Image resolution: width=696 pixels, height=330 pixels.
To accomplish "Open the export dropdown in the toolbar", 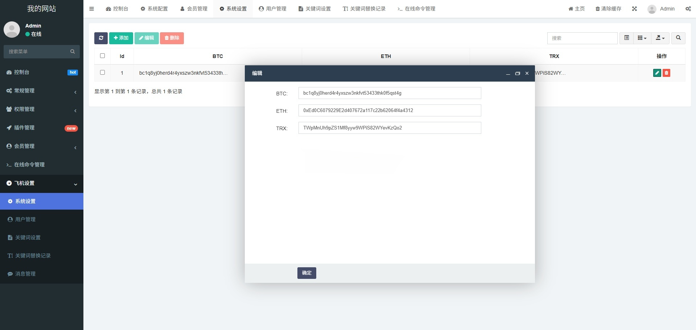I will tap(660, 38).
